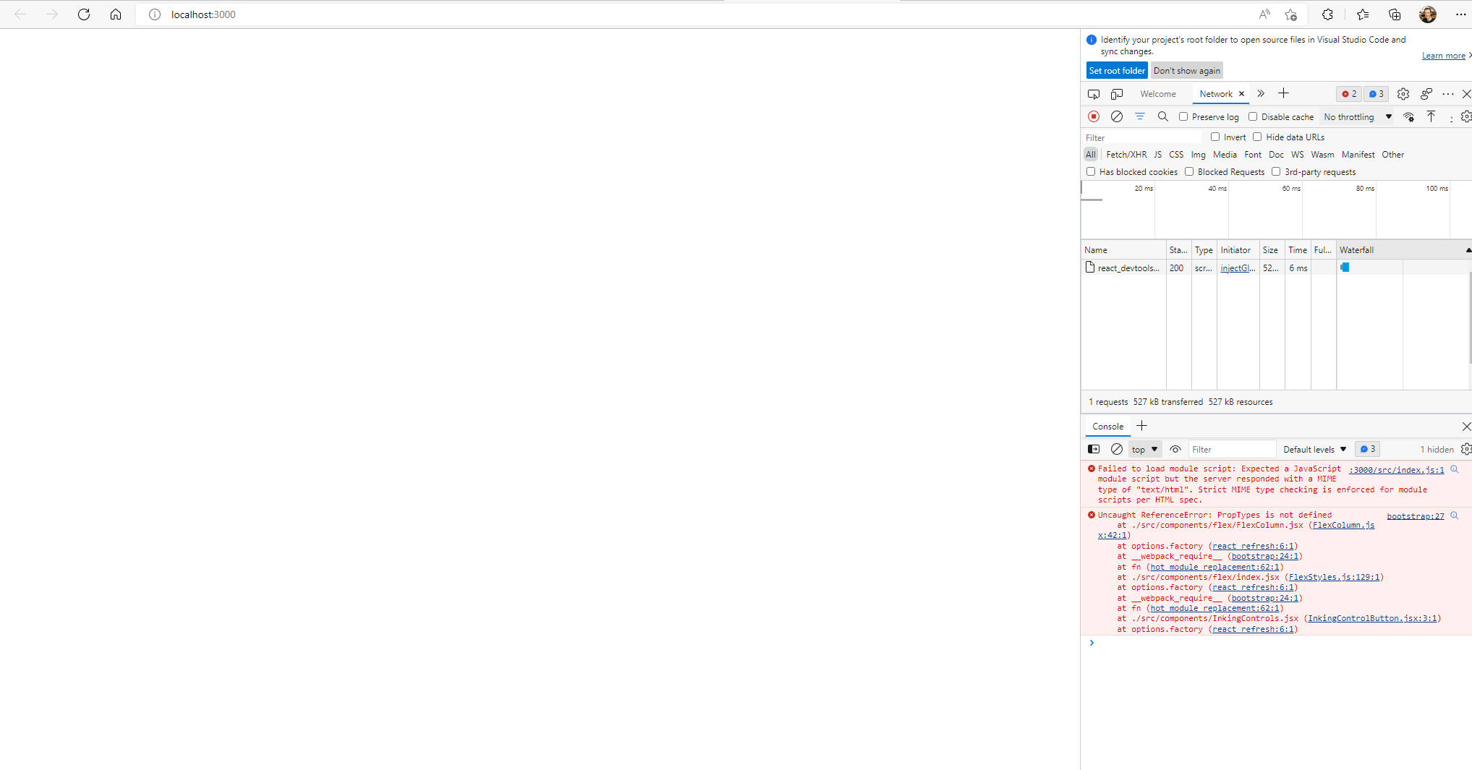This screenshot has height=770, width=1472.
Task: Clear the network log
Action: [x=1116, y=116]
